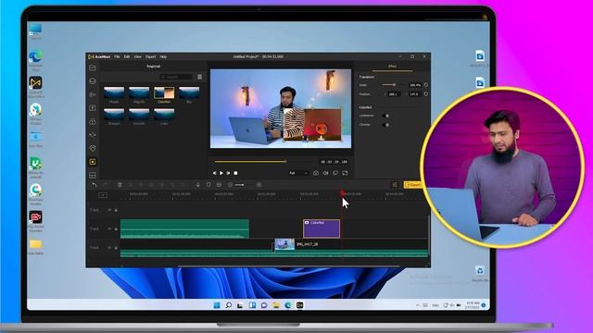Click the Position Y value field
This screenshot has width=593, height=333.
[x=414, y=94]
